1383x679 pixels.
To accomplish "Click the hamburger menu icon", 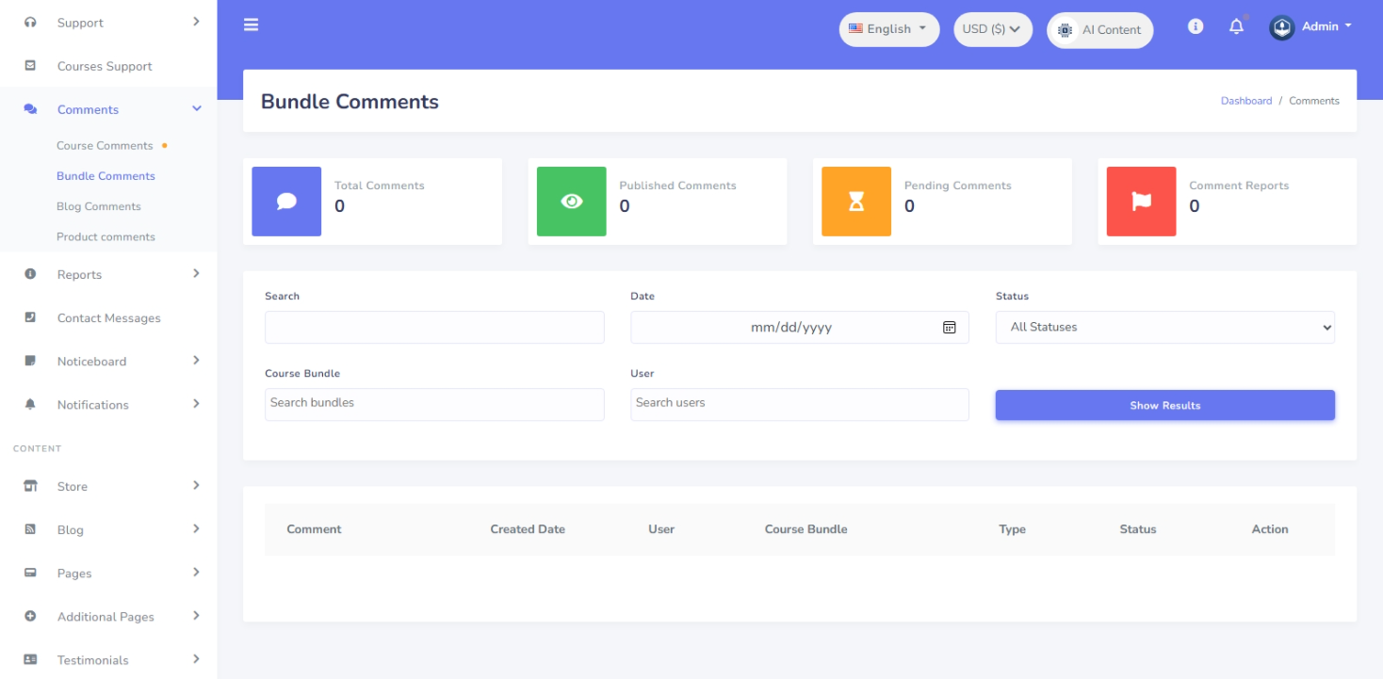I will [251, 25].
